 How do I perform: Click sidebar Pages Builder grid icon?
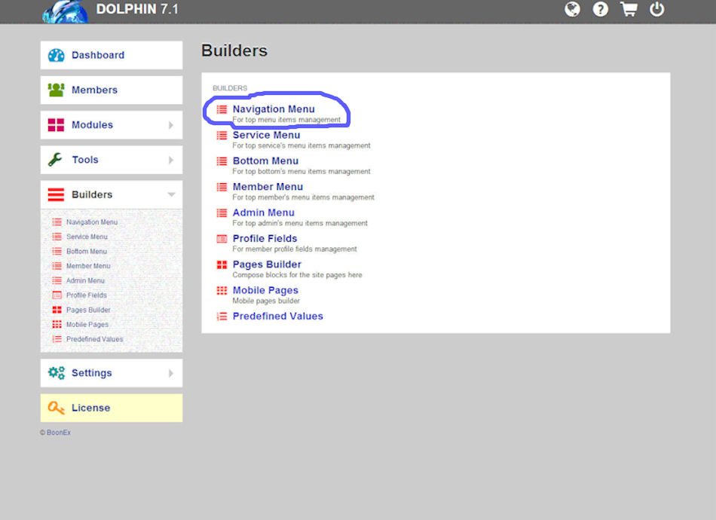pos(57,310)
